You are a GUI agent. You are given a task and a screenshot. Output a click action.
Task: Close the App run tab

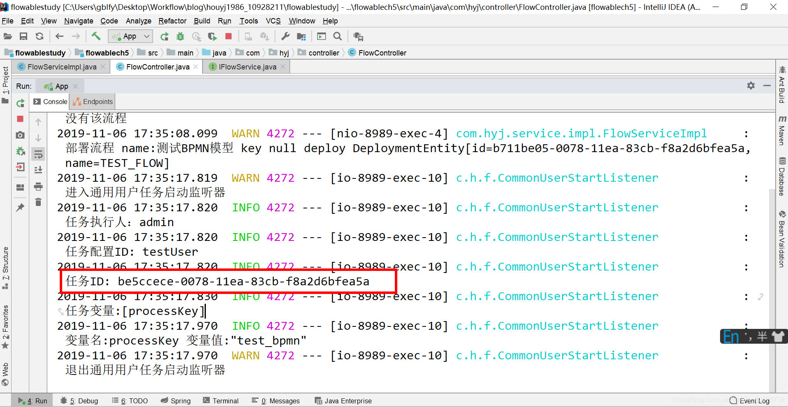tap(75, 86)
